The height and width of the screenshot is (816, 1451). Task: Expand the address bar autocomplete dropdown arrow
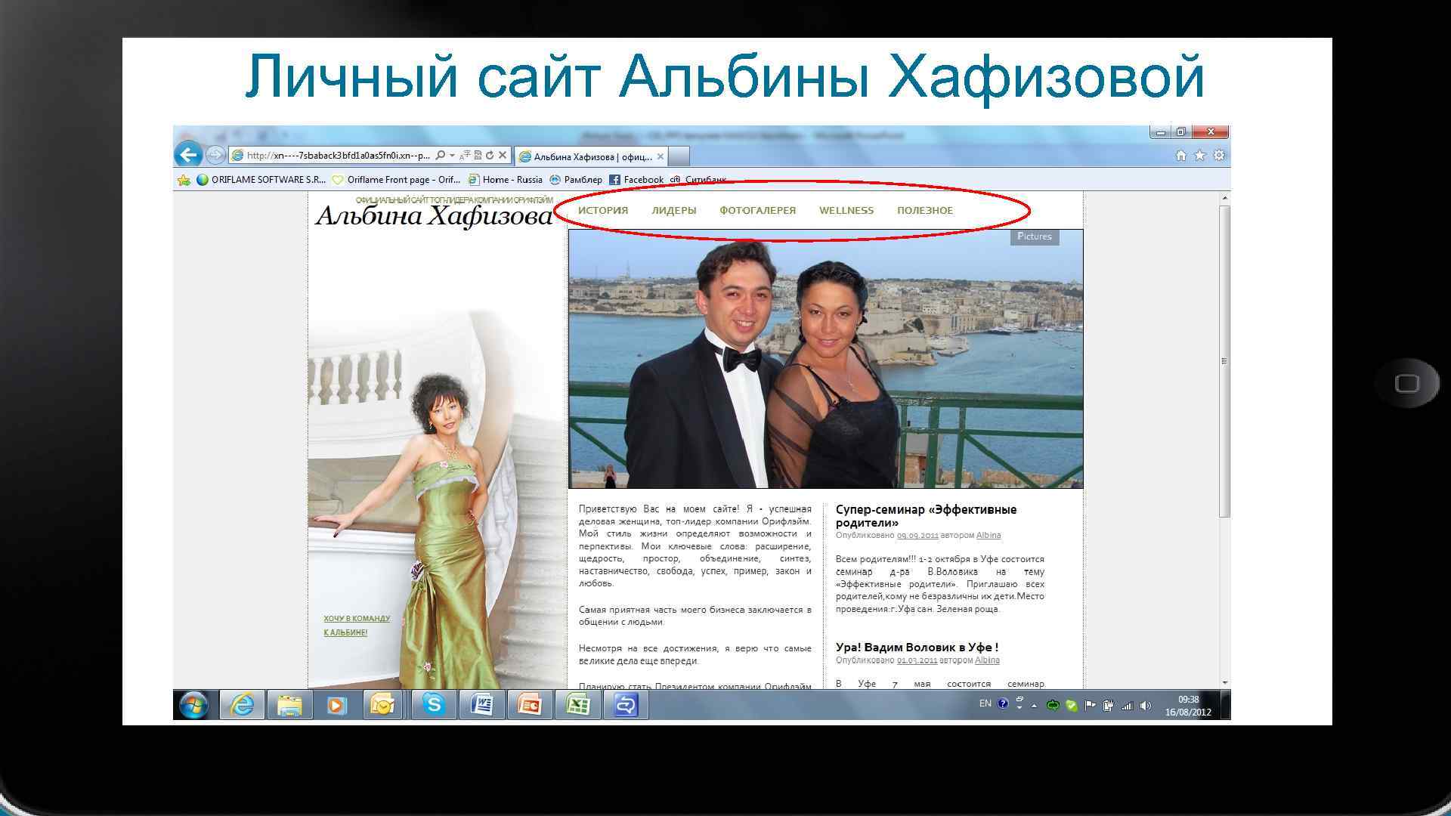[x=453, y=156]
